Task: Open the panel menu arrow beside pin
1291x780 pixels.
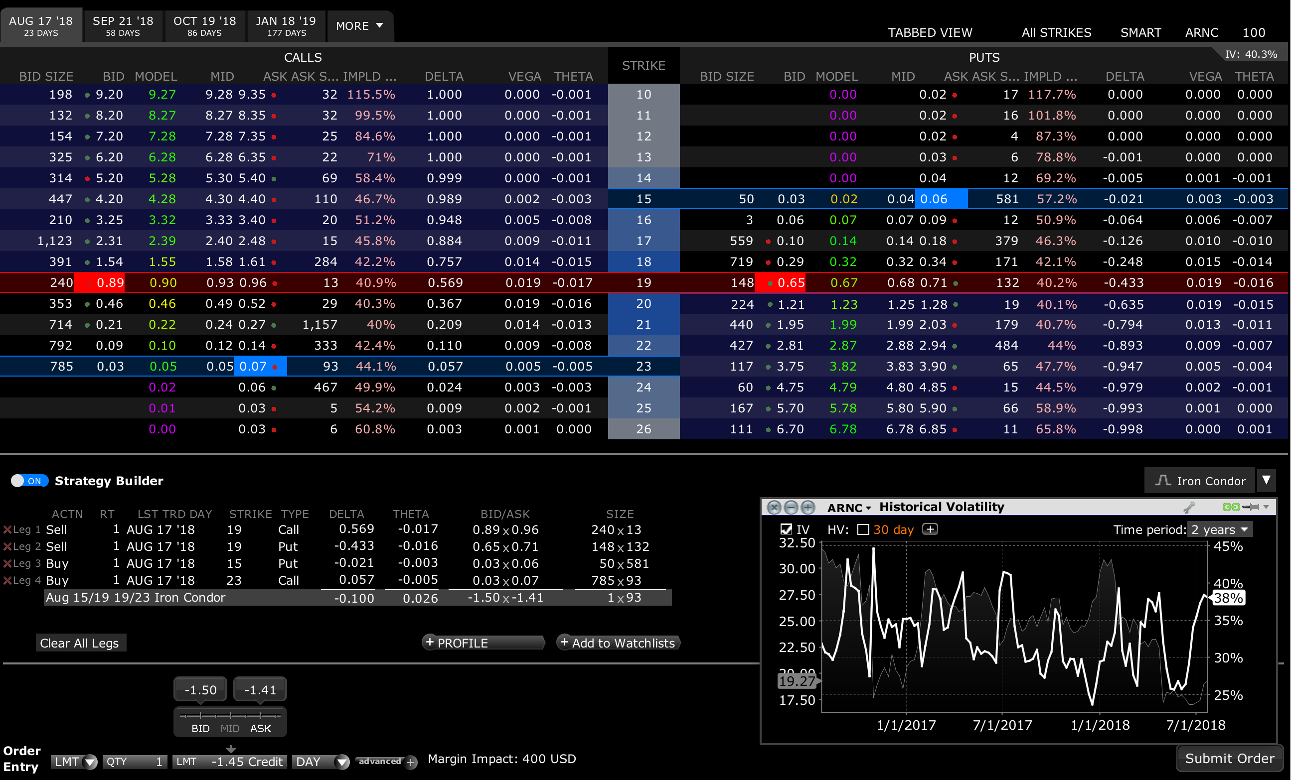Action: pos(1267,507)
